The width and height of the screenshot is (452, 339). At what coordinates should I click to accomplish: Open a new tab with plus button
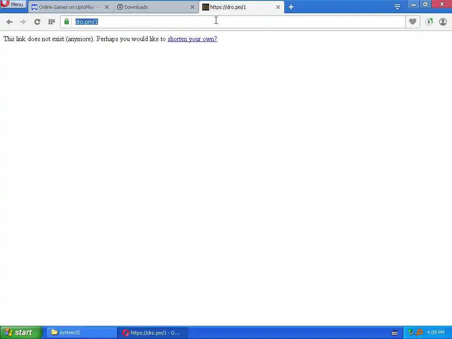pyautogui.click(x=291, y=7)
